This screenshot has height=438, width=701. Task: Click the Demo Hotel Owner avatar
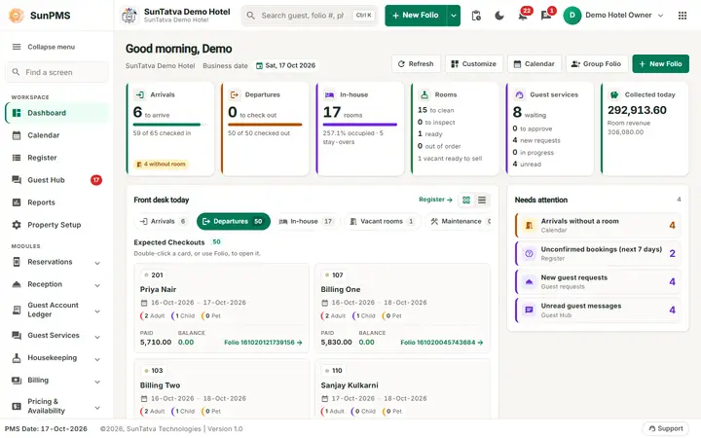572,16
